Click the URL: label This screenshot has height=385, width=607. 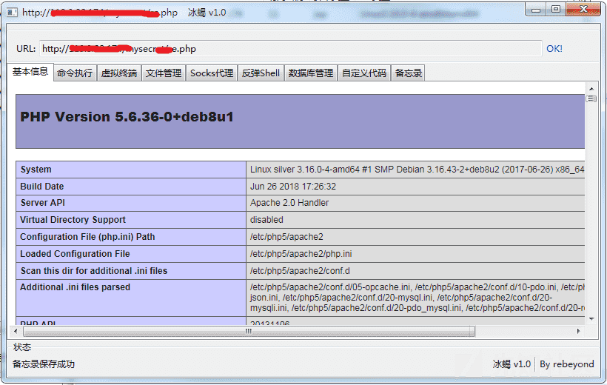pos(26,49)
